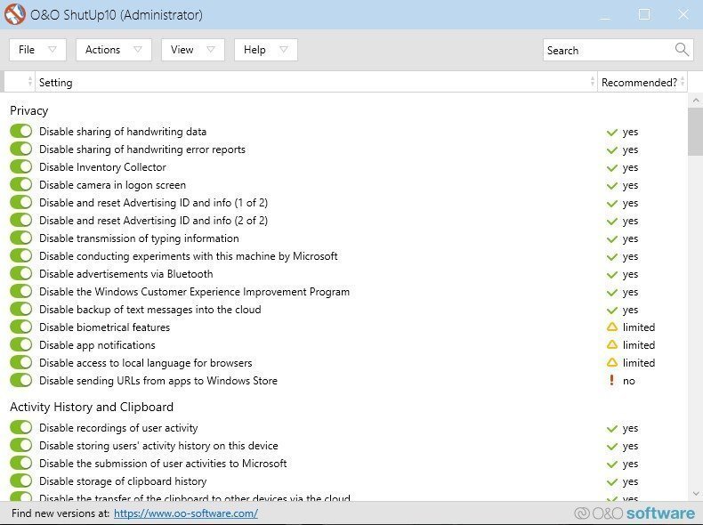Image resolution: width=703 pixels, height=525 pixels.
Task: Click yellow limited triangle for biometrical features
Action: tap(611, 327)
